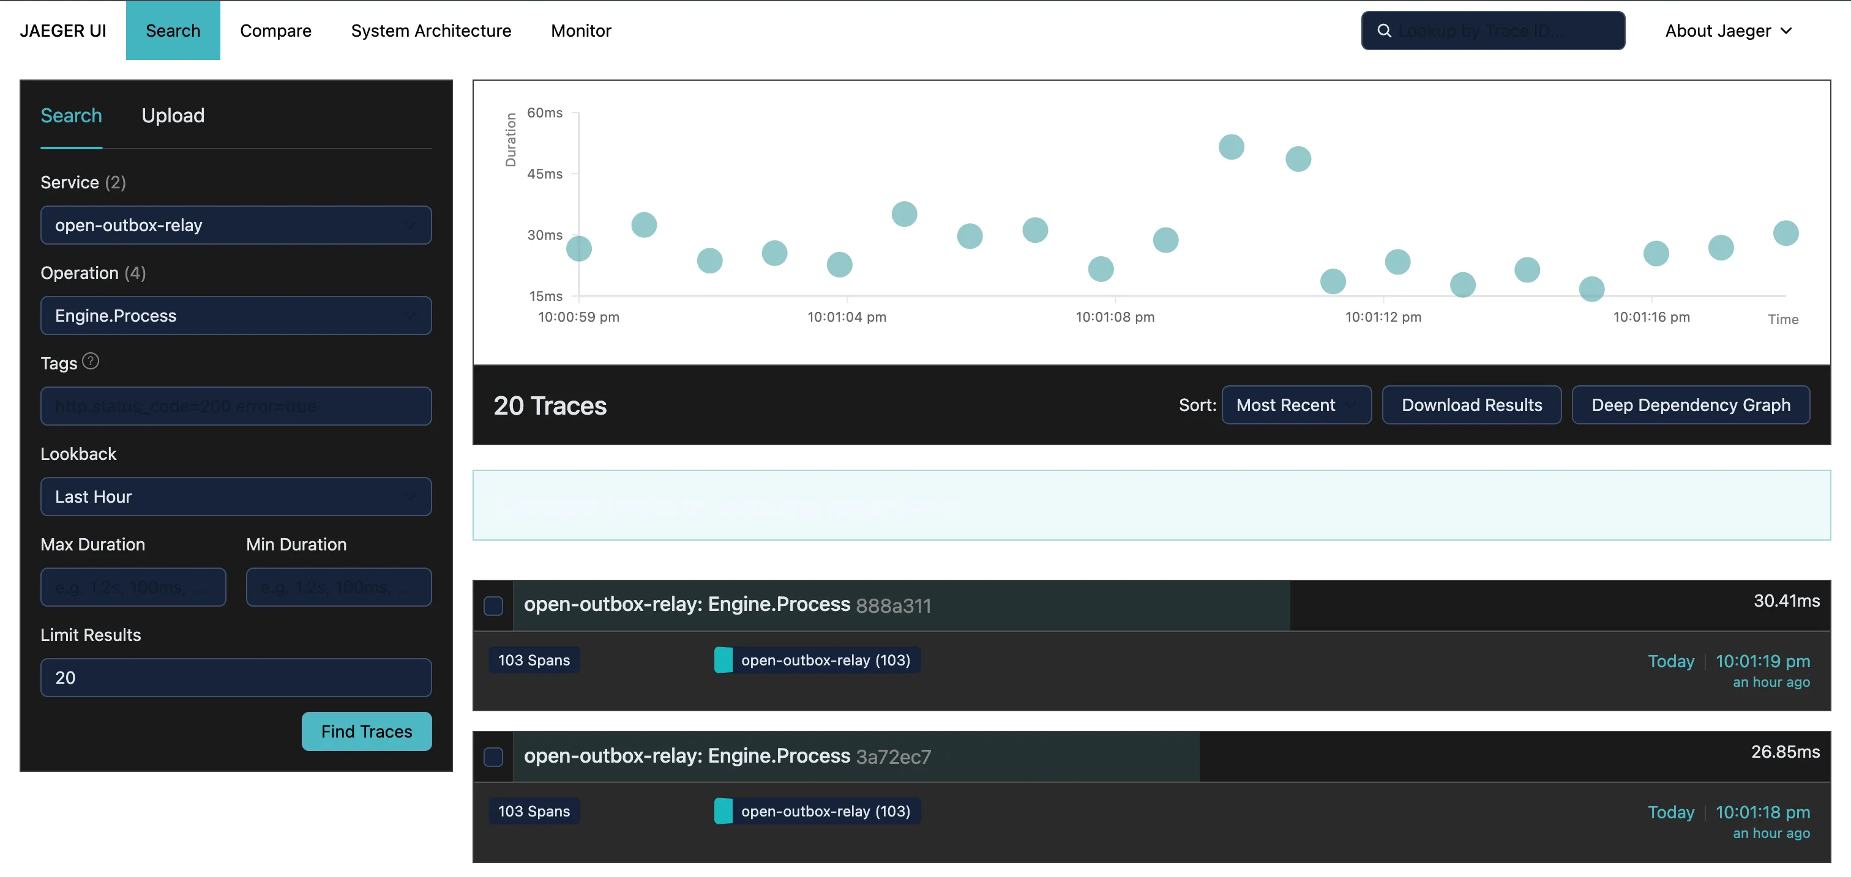Click the 26.85ms duration value
Image resolution: width=1851 pixels, height=877 pixels.
point(1785,752)
